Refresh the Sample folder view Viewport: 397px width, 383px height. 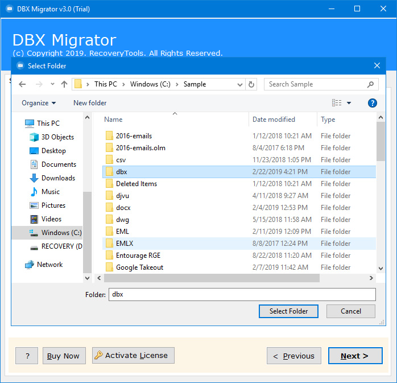251,84
